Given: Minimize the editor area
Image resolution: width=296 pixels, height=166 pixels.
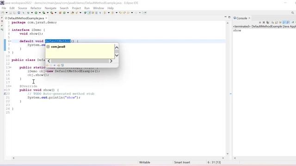Looking at the screenshot, I should pos(225,17).
